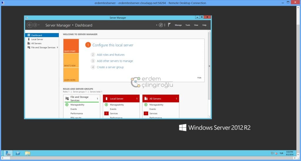The width and height of the screenshot is (301, 161).
Task: Click green manageability status icon in All Servers tile
Action: (146, 105)
